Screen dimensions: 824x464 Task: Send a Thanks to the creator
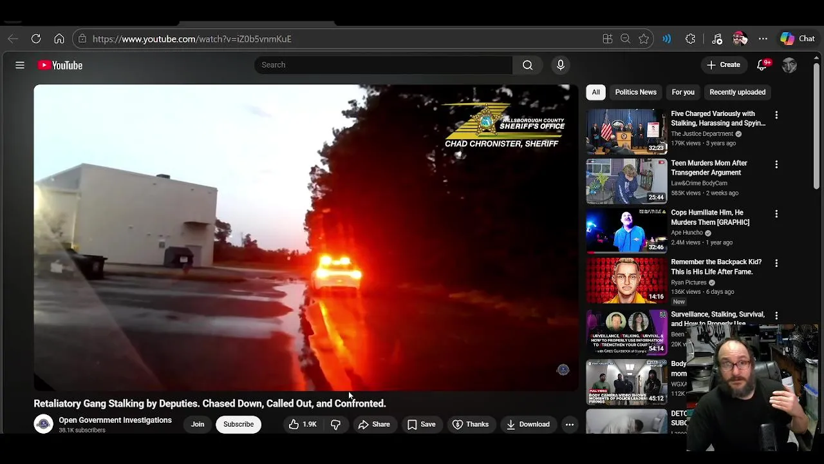(471, 424)
